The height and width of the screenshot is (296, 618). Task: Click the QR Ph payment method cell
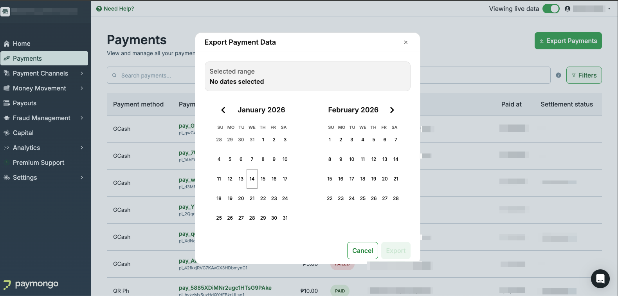tap(121, 291)
